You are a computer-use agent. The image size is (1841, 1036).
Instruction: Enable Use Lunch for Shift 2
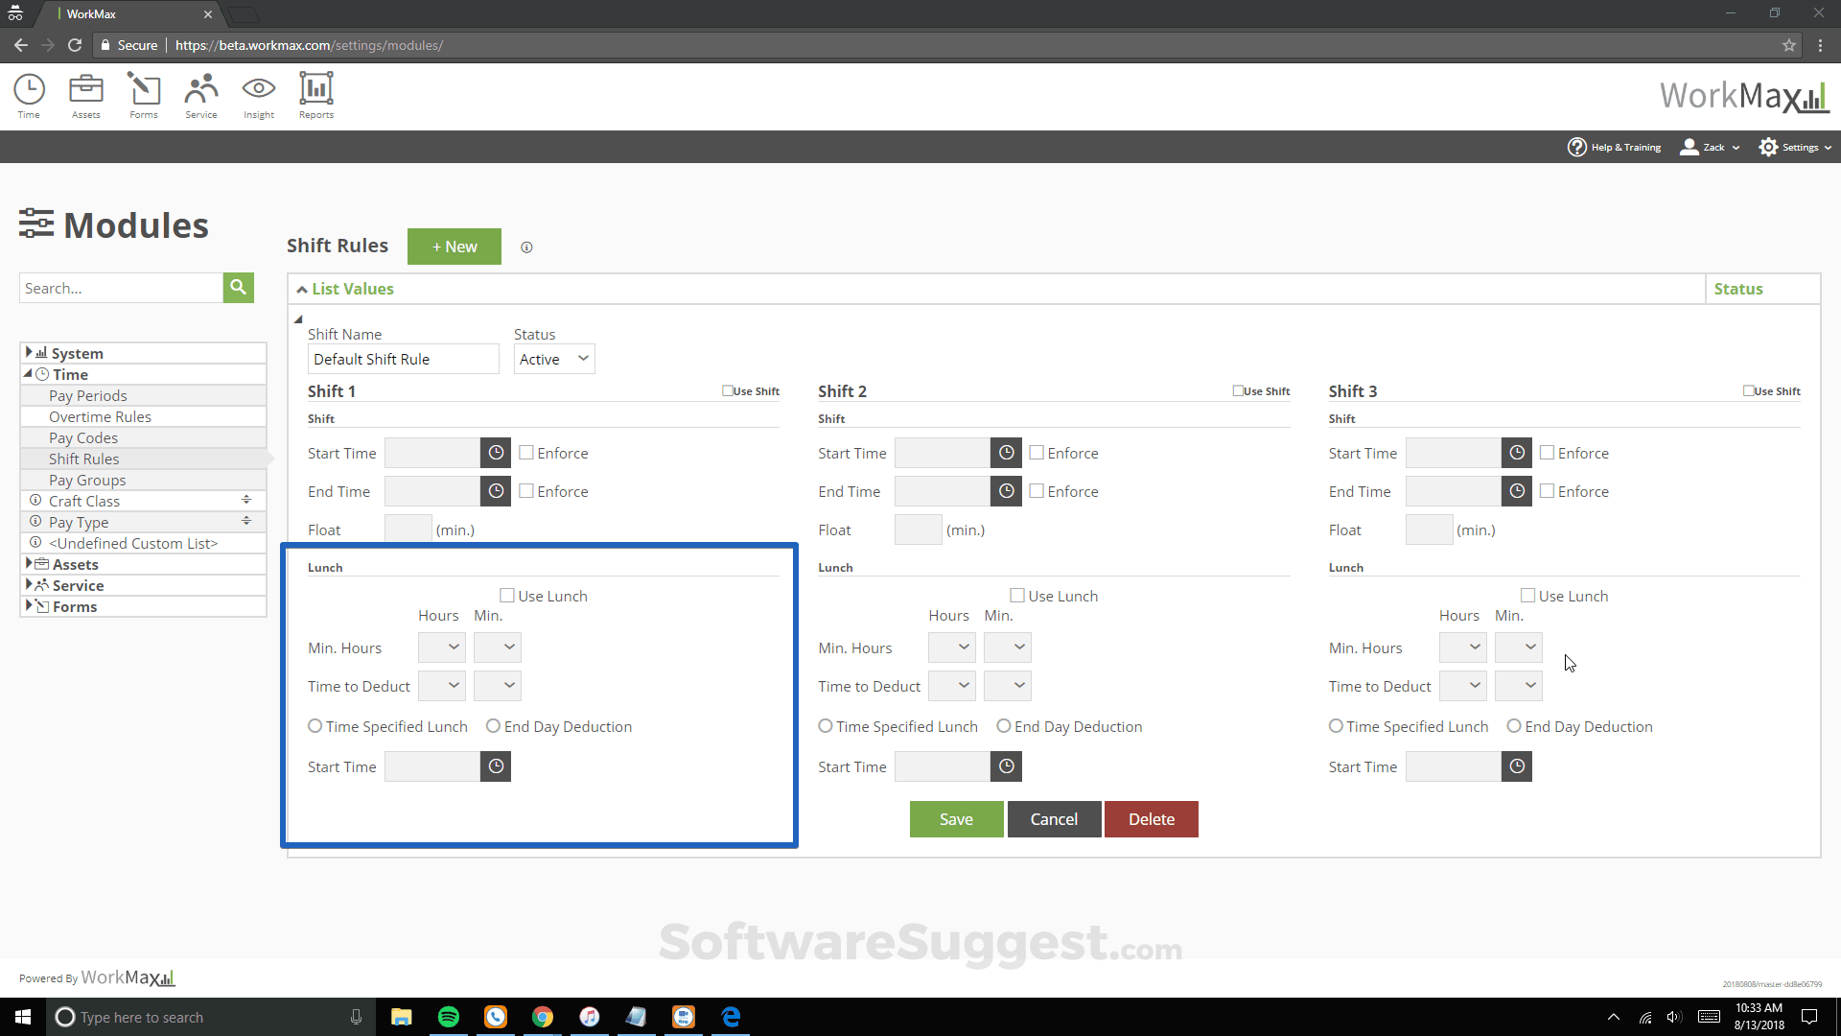(x=1017, y=595)
